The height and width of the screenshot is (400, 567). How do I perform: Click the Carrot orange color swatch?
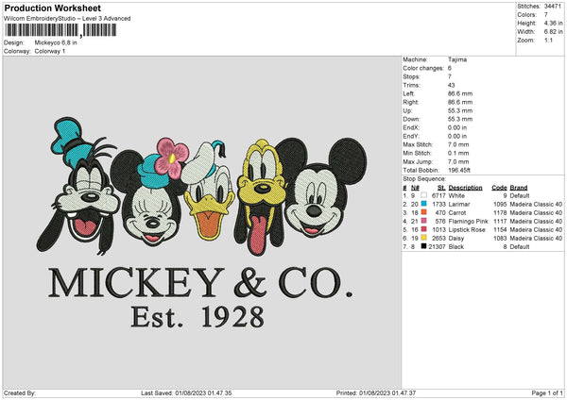[x=423, y=212]
